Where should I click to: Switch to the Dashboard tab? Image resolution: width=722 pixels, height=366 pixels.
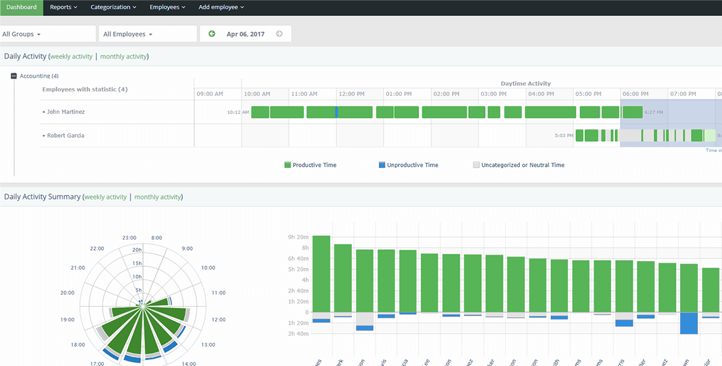pyautogui.click(x=22, y=7)
